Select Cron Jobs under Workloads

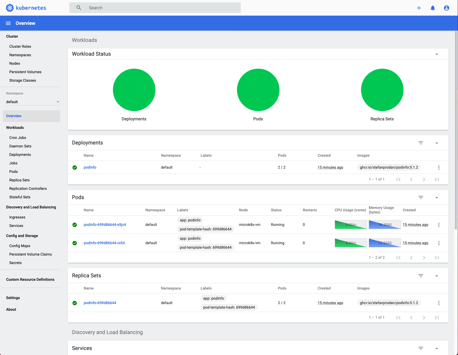click(18, 137)
